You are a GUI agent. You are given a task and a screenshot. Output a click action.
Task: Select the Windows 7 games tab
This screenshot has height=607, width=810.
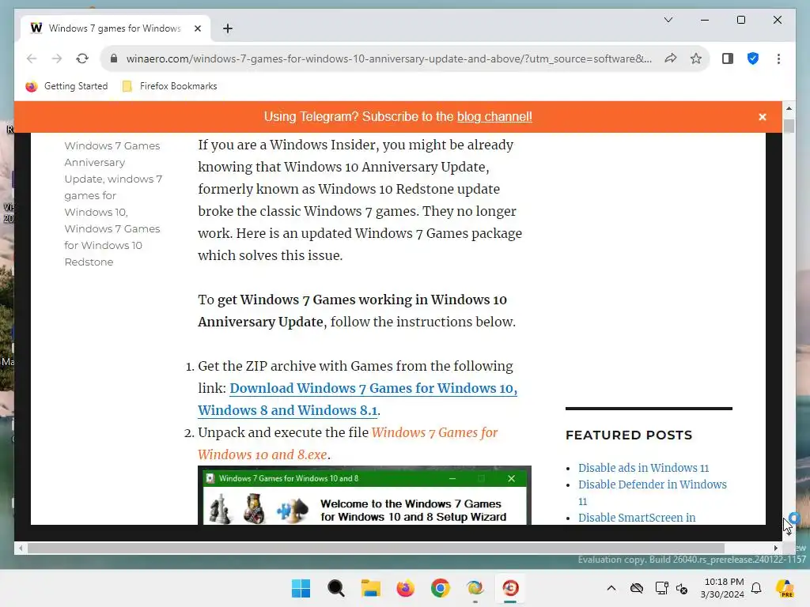[x=115, y=28]
